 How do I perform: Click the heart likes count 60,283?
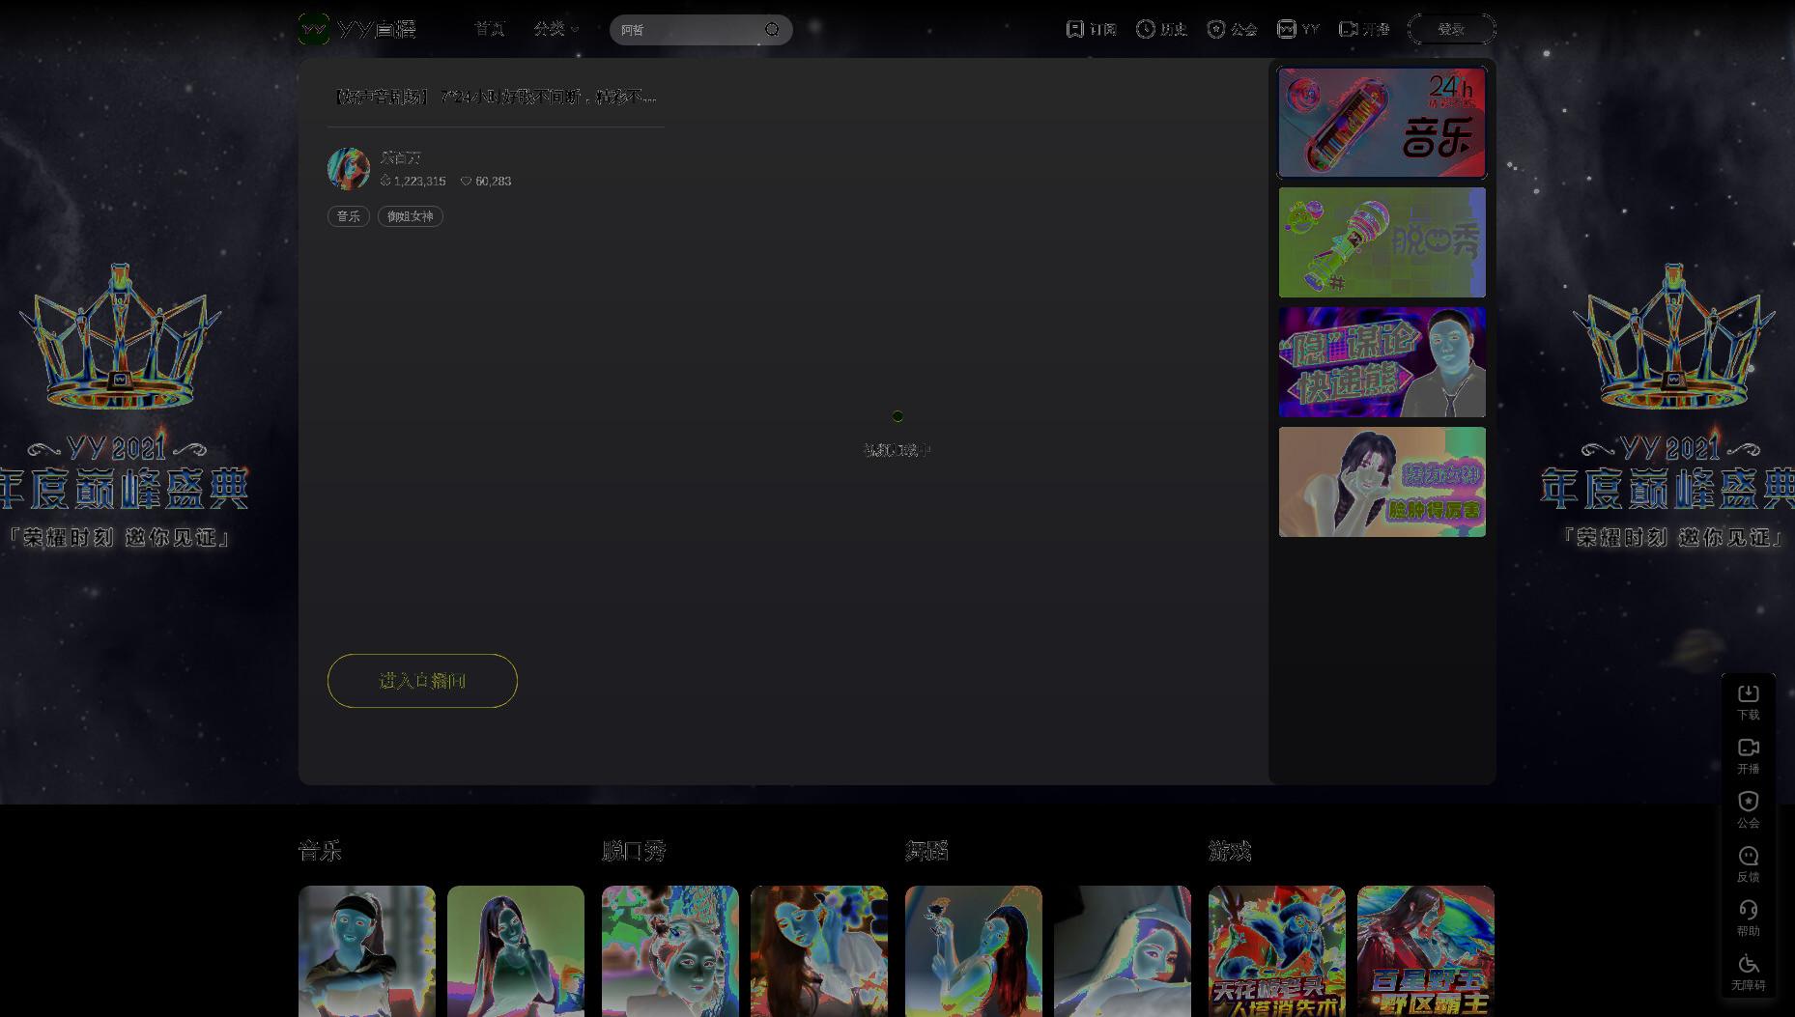pos(486,182)
